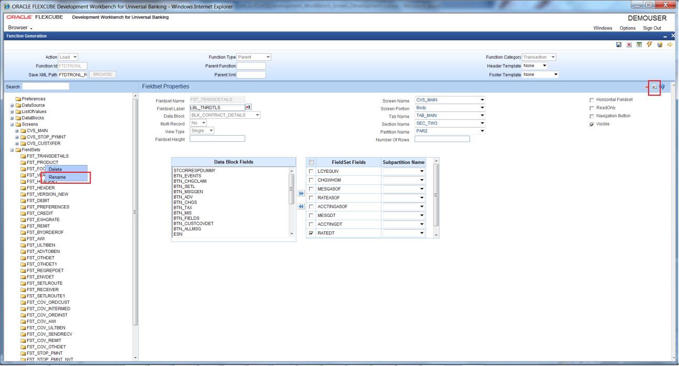Screen dimensions: 679x366
Task: Select FST_COV_ORDCUST in the tree
Action: tap(49, 302)
